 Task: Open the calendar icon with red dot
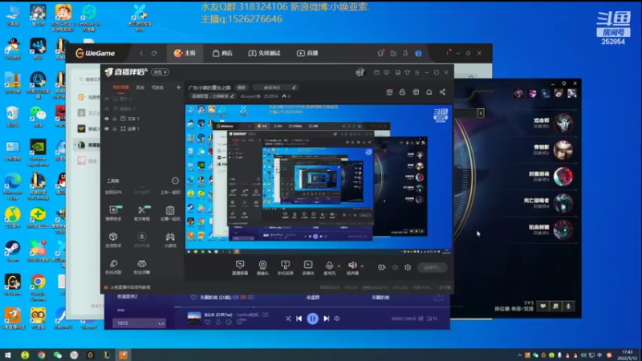click(x=389, y=92)
